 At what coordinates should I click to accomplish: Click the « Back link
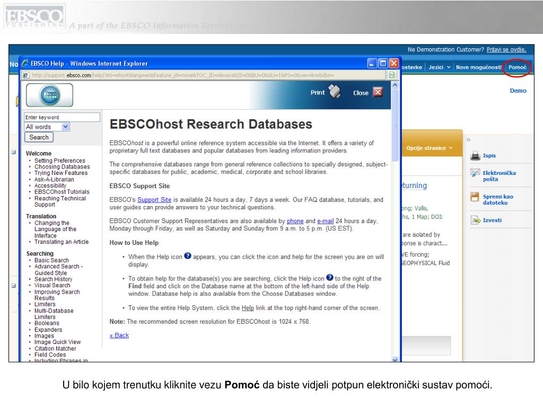119,335
